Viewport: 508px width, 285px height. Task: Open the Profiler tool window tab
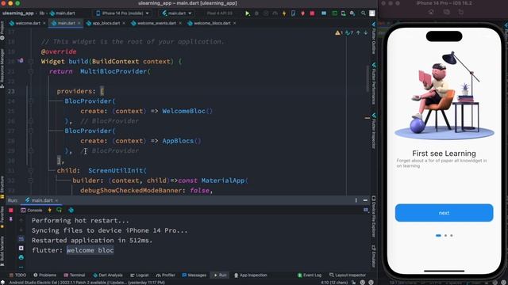166,275
